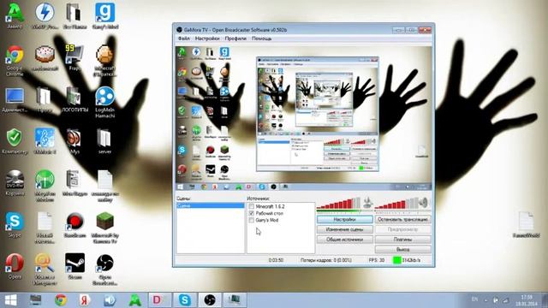Open the orange @ search desktop shortcut
548x308 pixels.
point(45,269)
